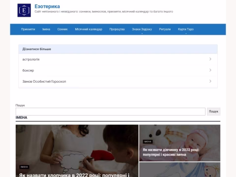236x177 pixels.
Task: Navigate to the Пророцтва menu item
Action: point(117,29)
